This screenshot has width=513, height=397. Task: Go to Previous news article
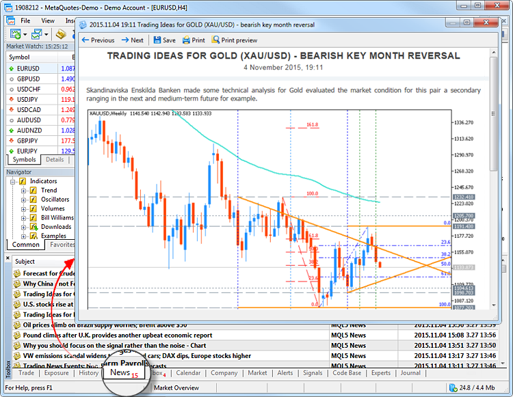tap(98, 40)
